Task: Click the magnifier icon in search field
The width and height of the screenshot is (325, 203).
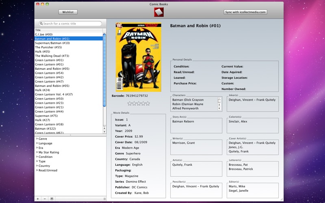Action: [x=41, y=24]
